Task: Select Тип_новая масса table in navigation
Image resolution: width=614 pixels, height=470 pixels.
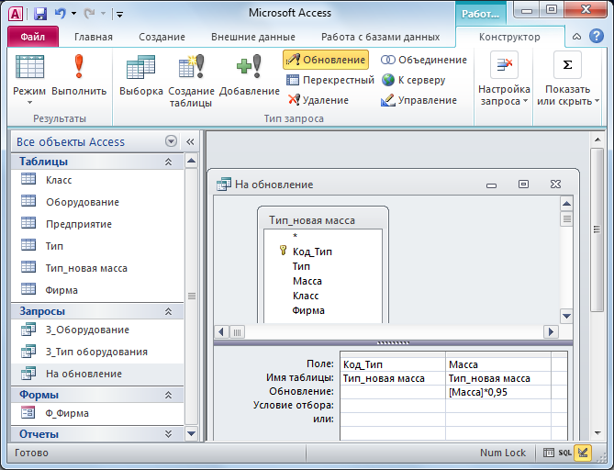Action: (97, 268)
